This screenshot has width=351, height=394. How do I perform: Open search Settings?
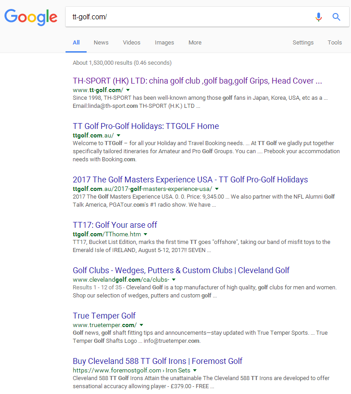(303, 43)
